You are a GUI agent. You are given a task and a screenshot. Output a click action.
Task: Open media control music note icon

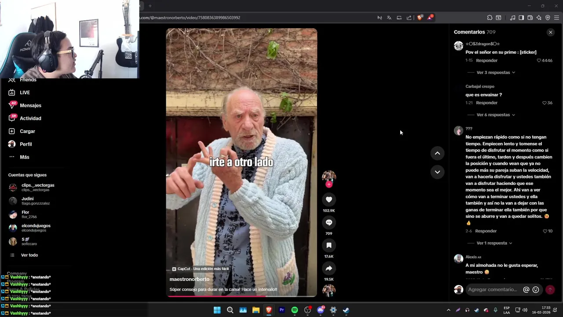pos(512,18)
